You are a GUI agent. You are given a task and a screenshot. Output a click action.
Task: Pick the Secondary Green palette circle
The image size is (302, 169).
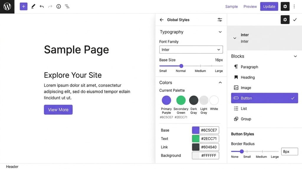pyautogui.click(x=181, y=100)
